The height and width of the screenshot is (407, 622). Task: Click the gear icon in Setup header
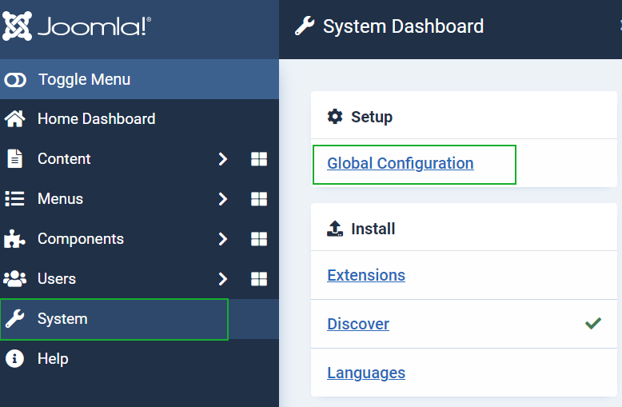[x=335, y=117]
